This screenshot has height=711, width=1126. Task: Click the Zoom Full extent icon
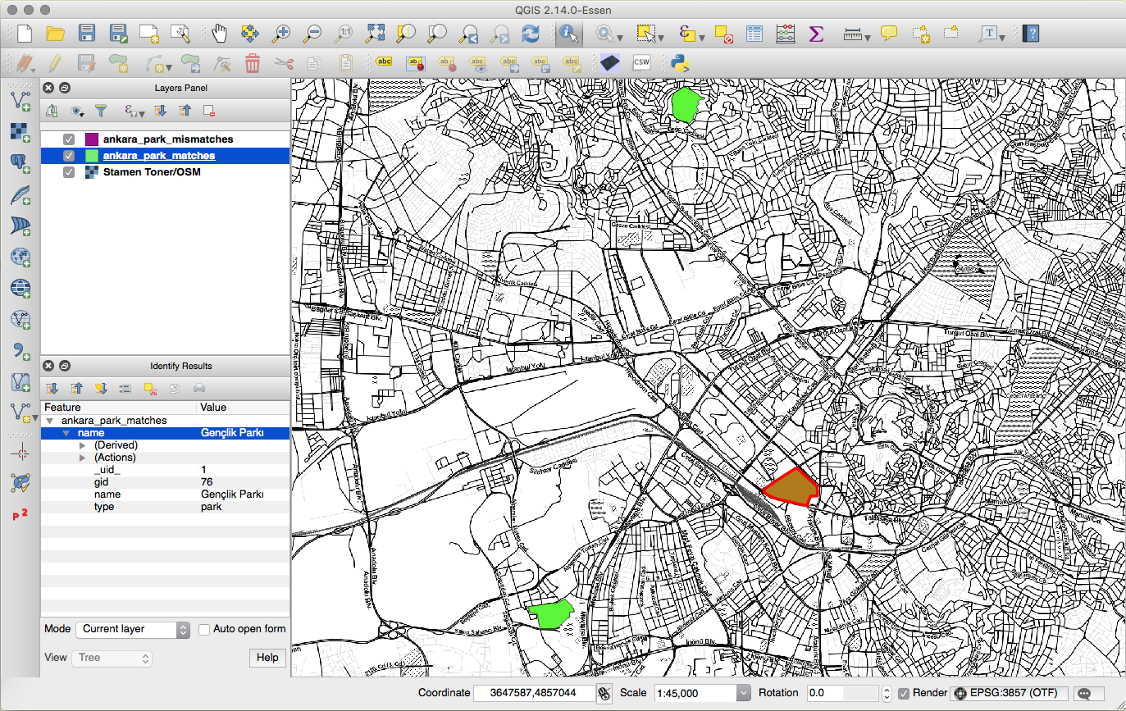[375, 34]
